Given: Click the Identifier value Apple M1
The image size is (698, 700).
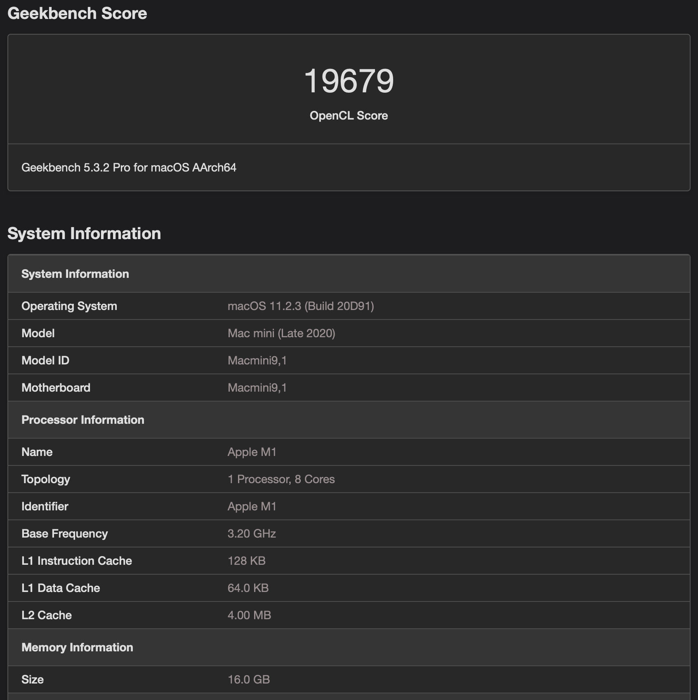Looking at the screenshot, I should (252, 506).
